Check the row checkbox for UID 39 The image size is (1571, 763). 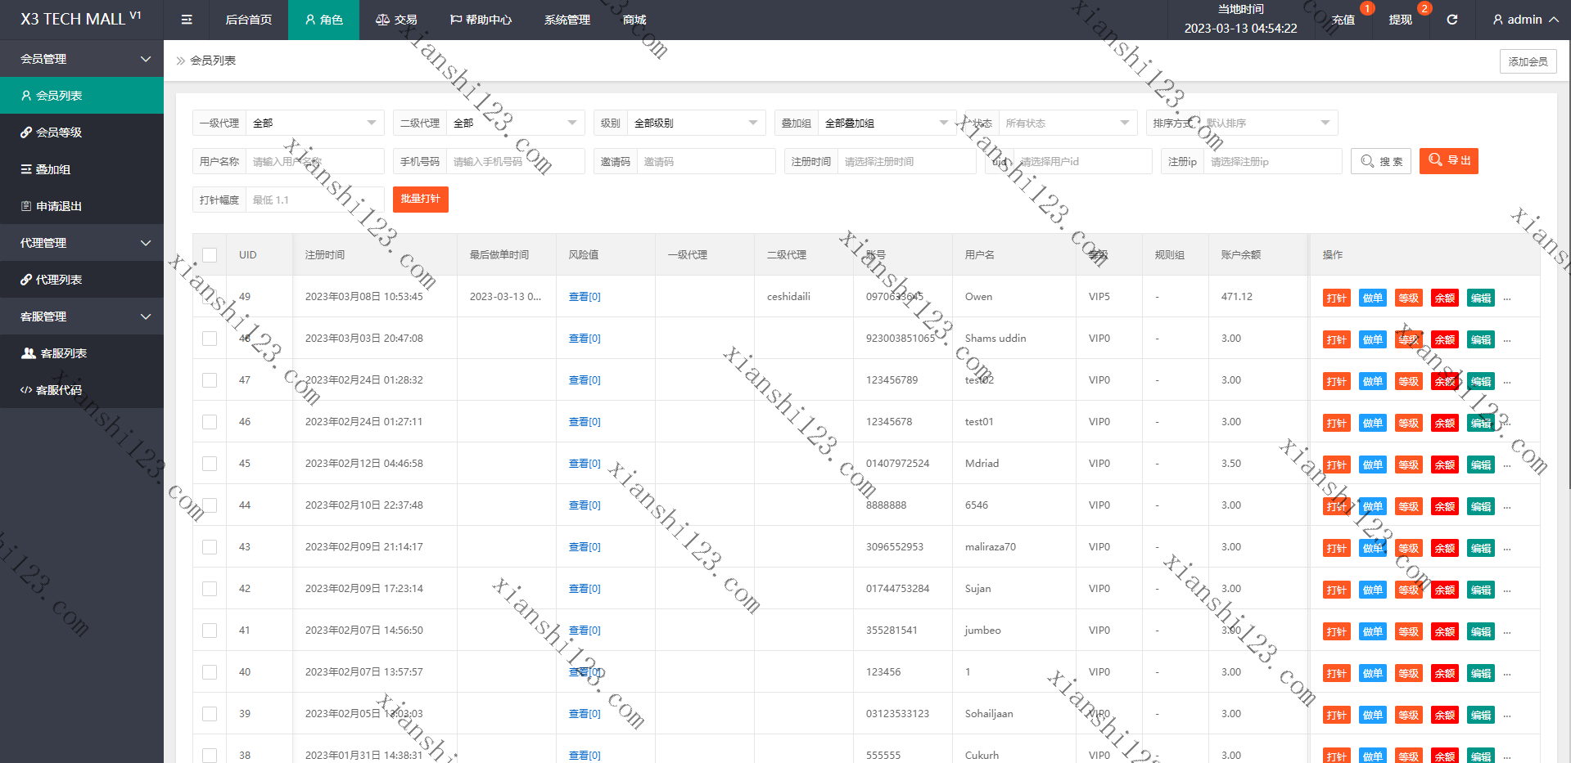[x=210, y=714]
